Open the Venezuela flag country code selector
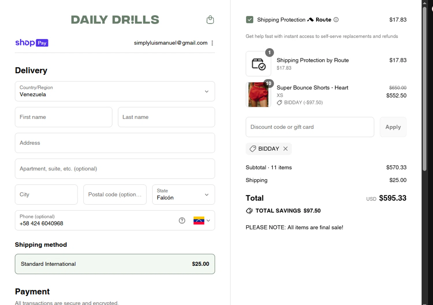The width and height of the screenshot is (433, 305). click(x=202, y=220)
